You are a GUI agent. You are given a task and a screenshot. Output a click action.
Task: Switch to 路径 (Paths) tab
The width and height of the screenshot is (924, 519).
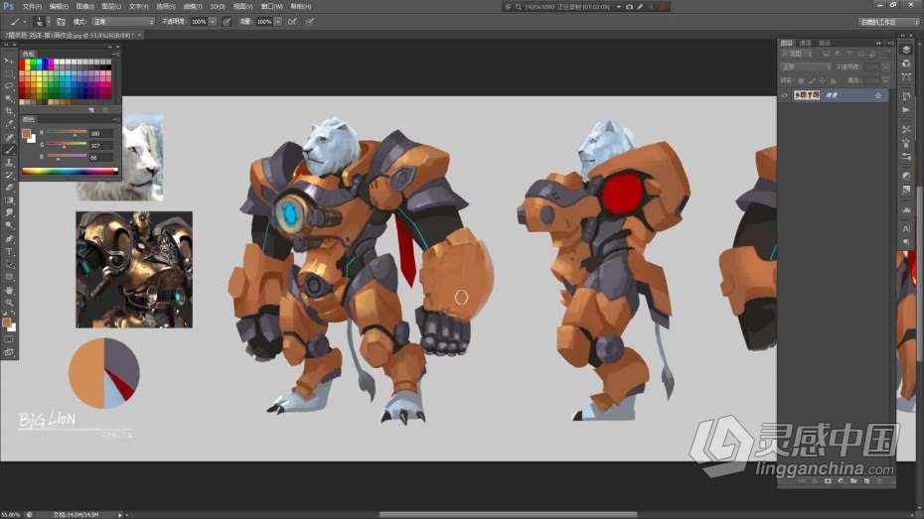point(825,43)
